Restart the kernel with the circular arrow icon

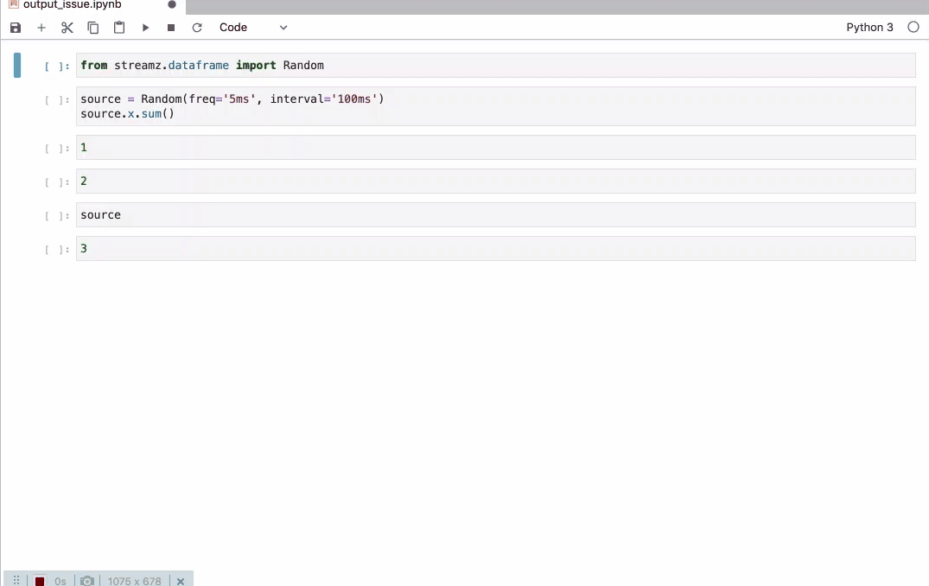click(x=197, y=28)
